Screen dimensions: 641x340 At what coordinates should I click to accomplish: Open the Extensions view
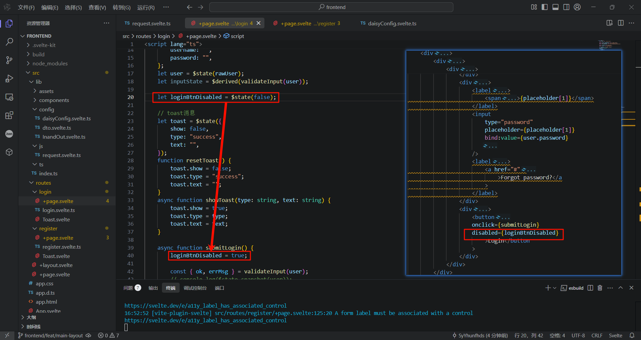coord(9,115)
